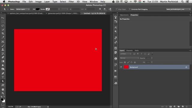This screenshot has height=108, width=192.
Task: Select the Blur tool
Action: pyautogui.click(x=3, y=65)
